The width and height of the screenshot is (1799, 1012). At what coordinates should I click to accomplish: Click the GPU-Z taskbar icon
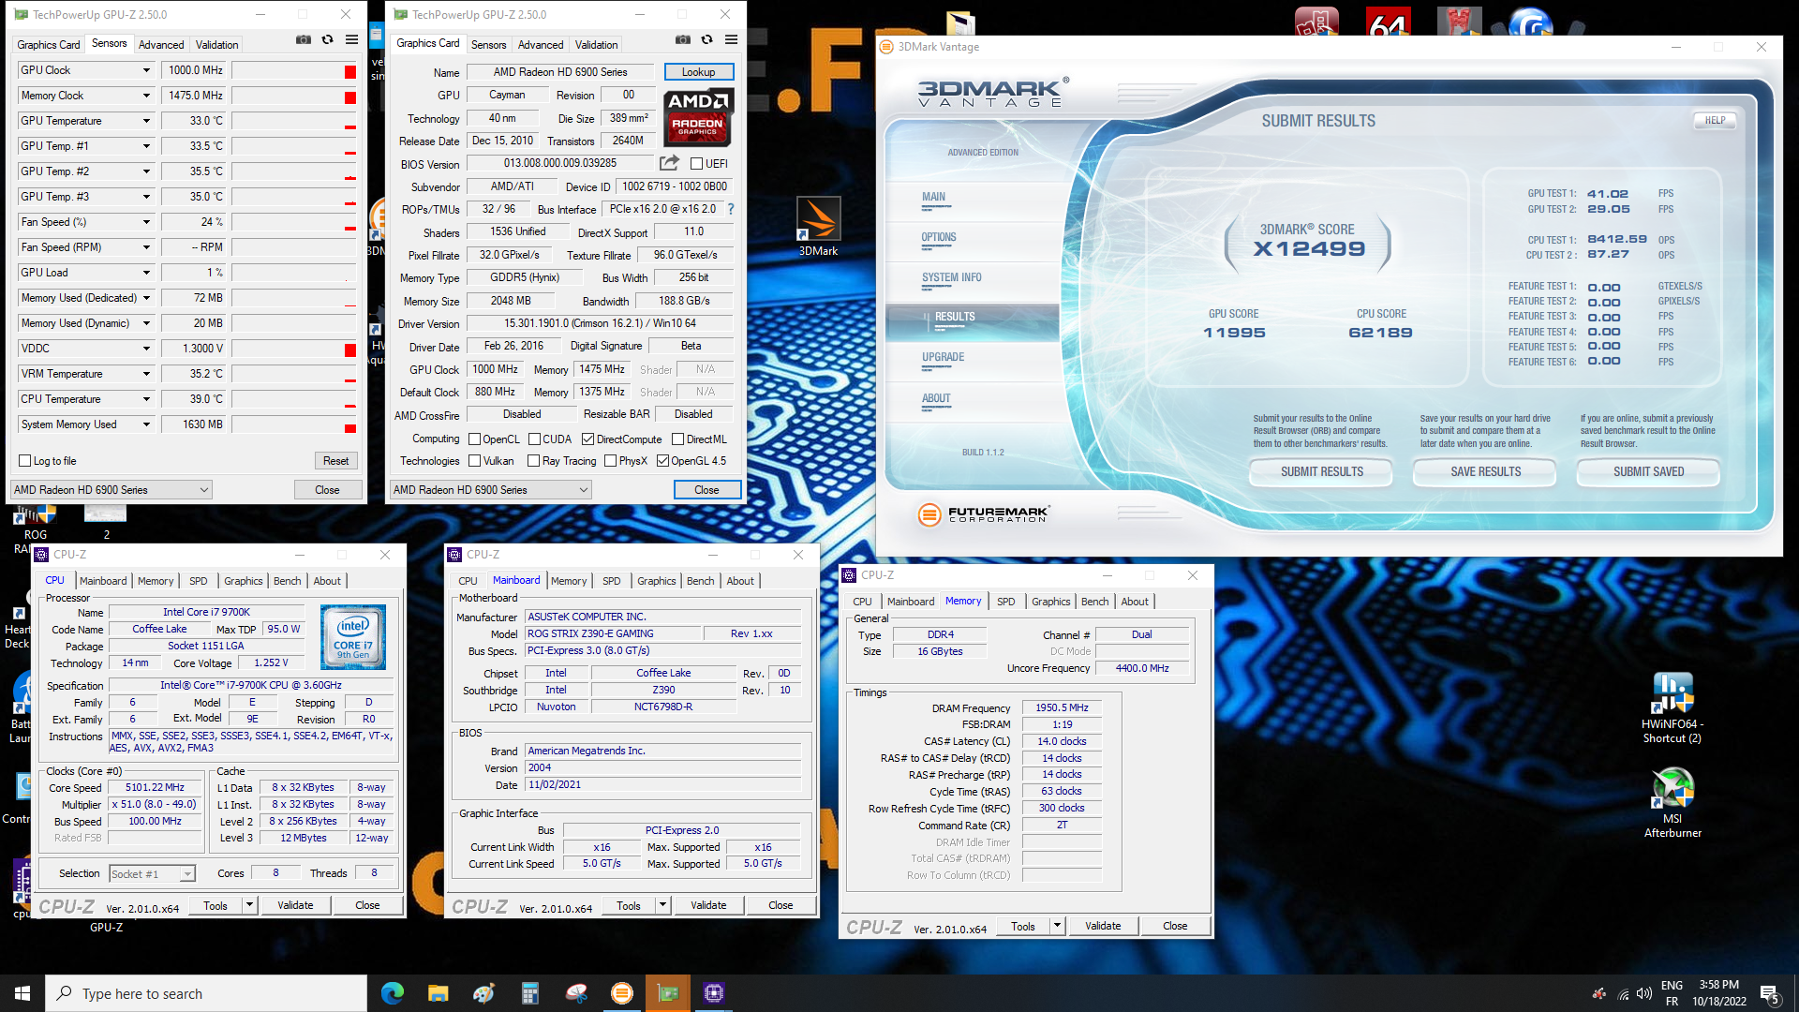point(667,993)
